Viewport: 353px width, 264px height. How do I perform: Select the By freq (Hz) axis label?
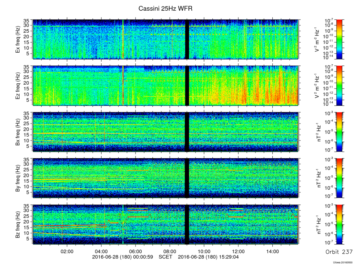pyautogui.click(x=18, y=178)
